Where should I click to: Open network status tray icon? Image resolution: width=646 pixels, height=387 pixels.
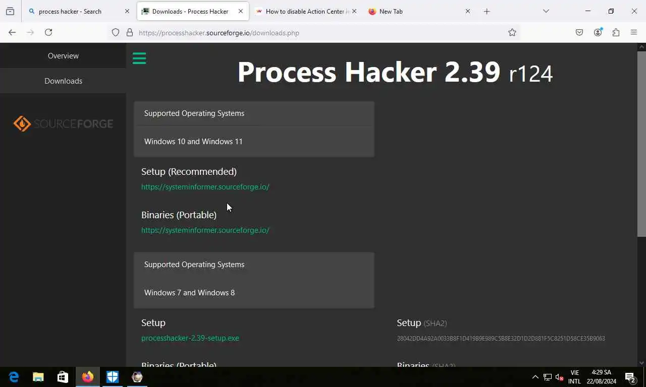click(548, 377)
